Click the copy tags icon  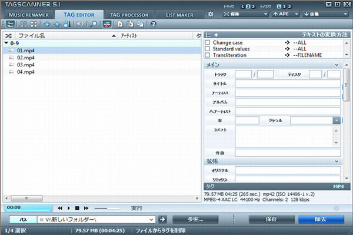pyautogui.click(x=130, y=24)
